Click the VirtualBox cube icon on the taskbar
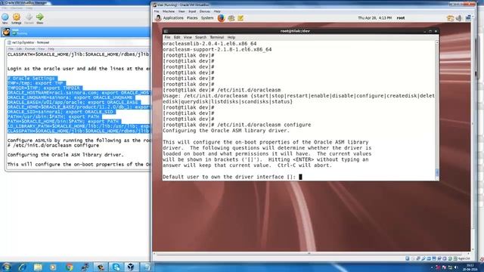The image size is (484, 272). [x=131, y=267]
